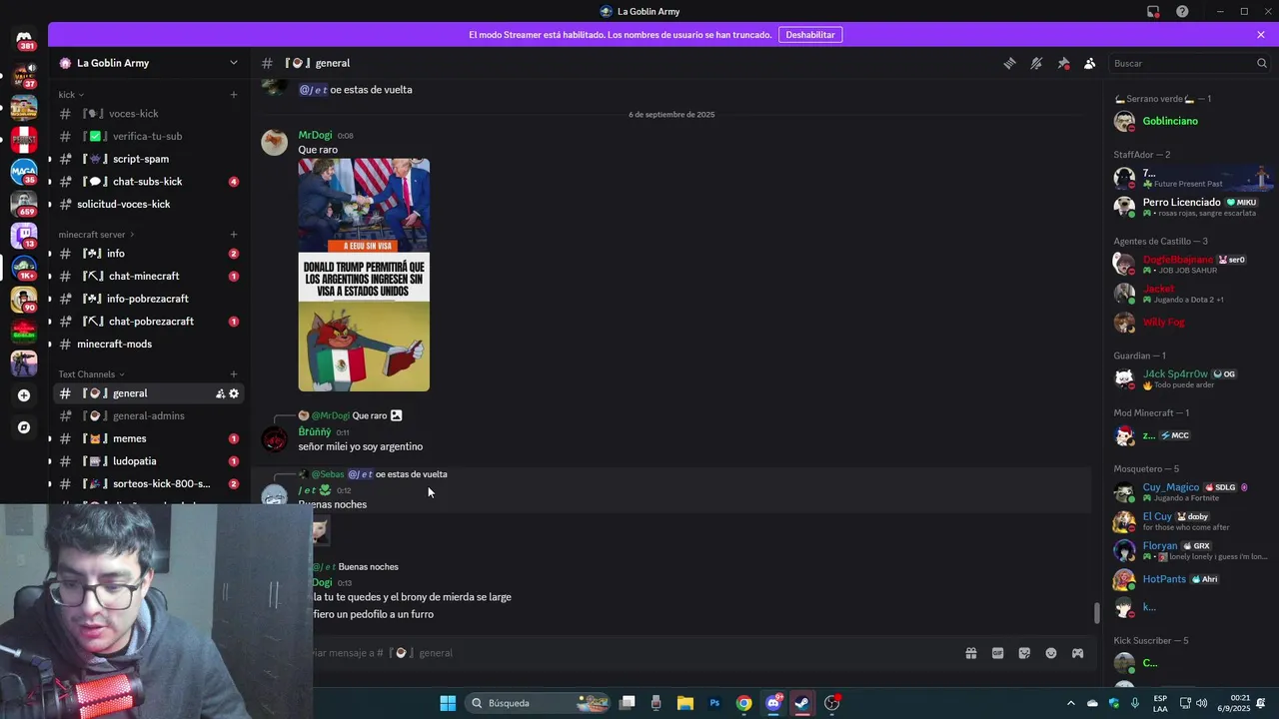Toggle microphone icon in system tray
The height and width of the screenshot is (719, 1279).
point(1136,703)
